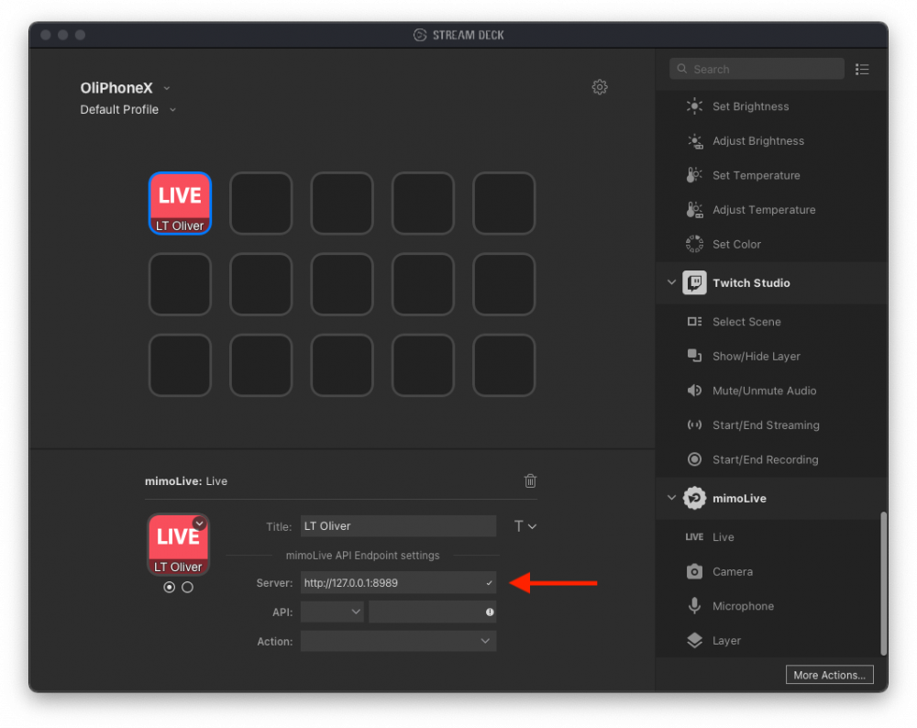Click the More Actions... button

829,675
